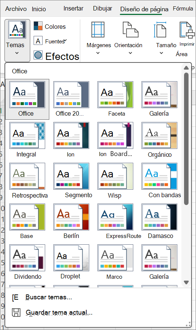Apply the Wisp theme
The width and height of the screenshot is (196, 330).
tap(115, 181)
